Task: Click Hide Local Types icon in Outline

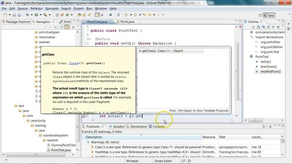Action: (278, 27)
